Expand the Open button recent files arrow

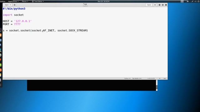click(10, 5)
